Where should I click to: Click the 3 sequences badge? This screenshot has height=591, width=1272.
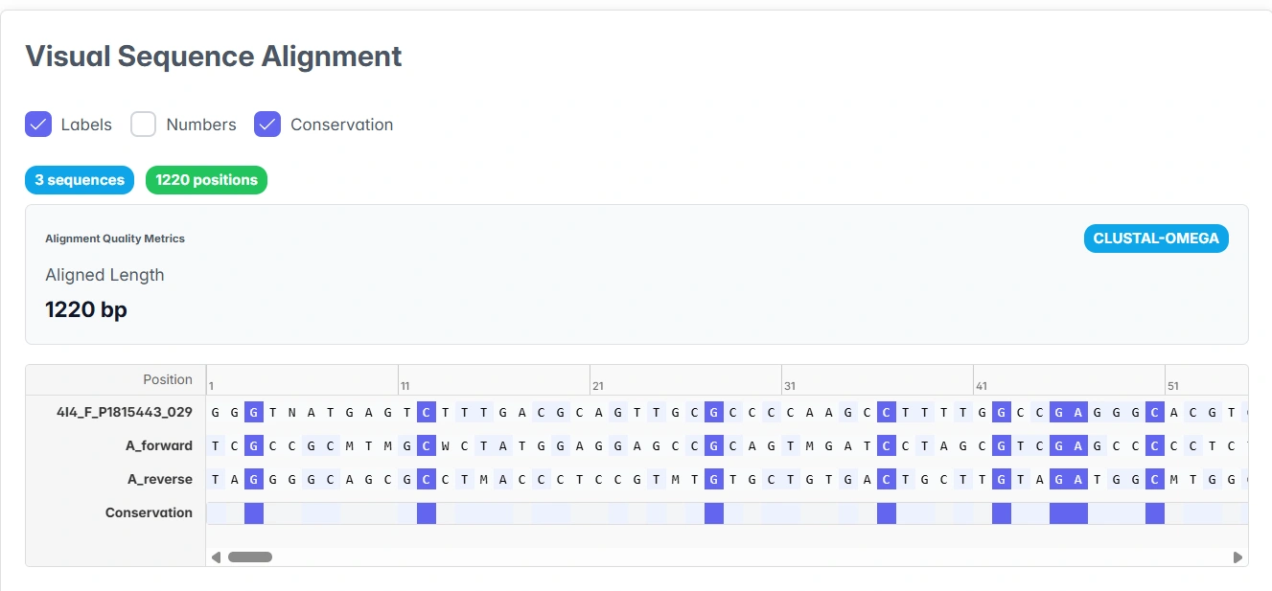pyautogui.click(x=80, y=180)
